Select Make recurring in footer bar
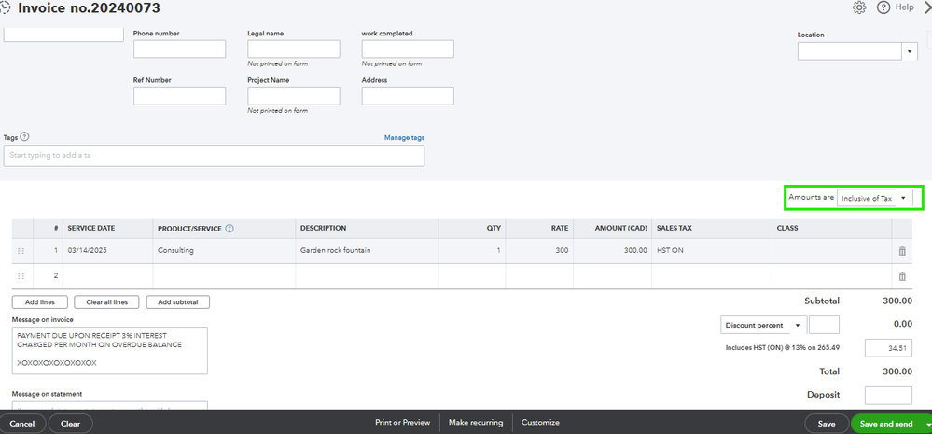 (x=476, y=423)
